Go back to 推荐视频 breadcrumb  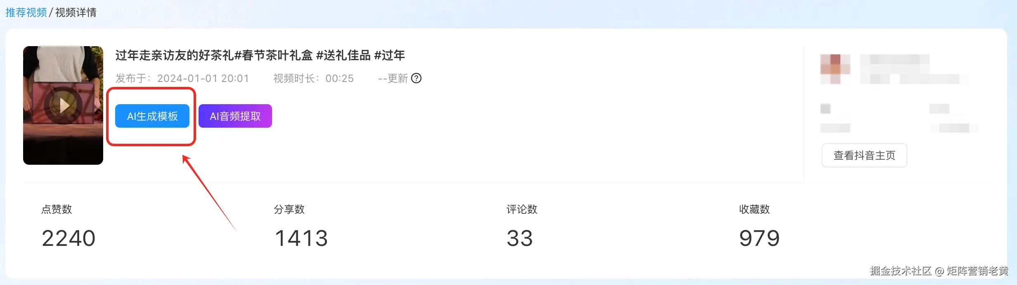[26, 12]
